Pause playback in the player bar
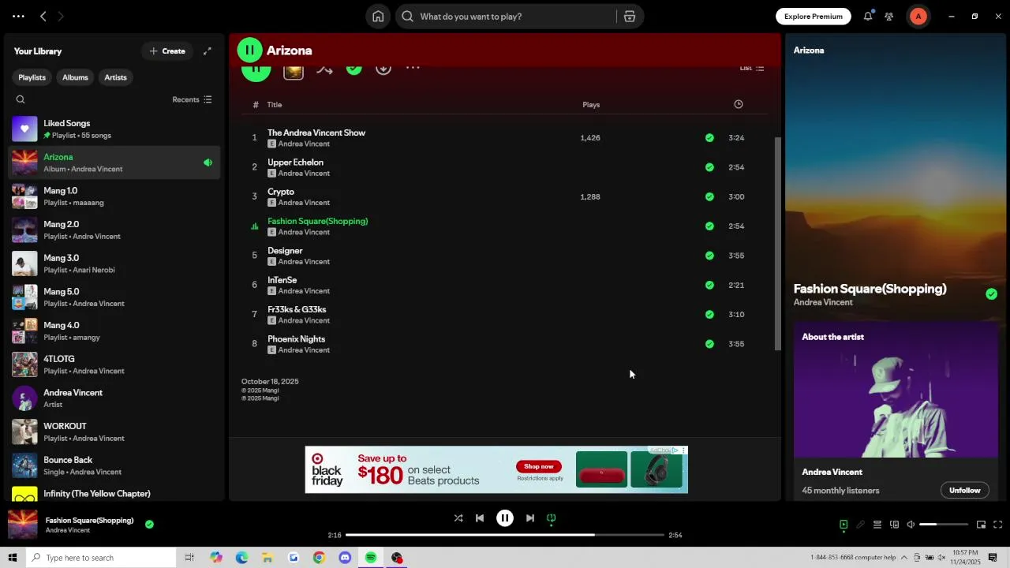The height and width of the screenshot is (568, 1010). (x=505, y=518)
